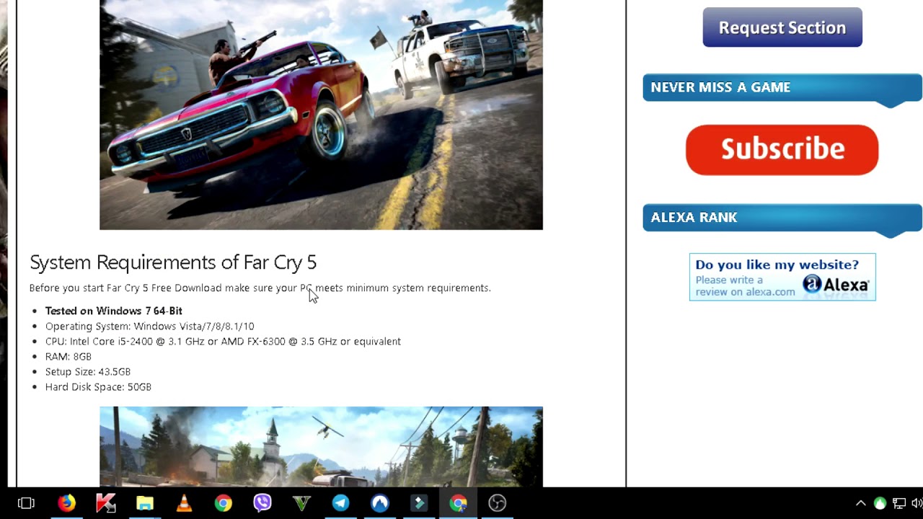923x519 pixels.
Task: Open Viber from the taskbar
Action: (x=262, y=503)
